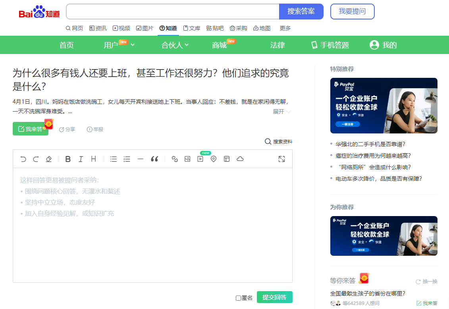Image resolution: width=449 pixels, height=309 pixels.
Task: Add a location with the map pin icon
Action: pyautogui.click(x=214, y=159)
